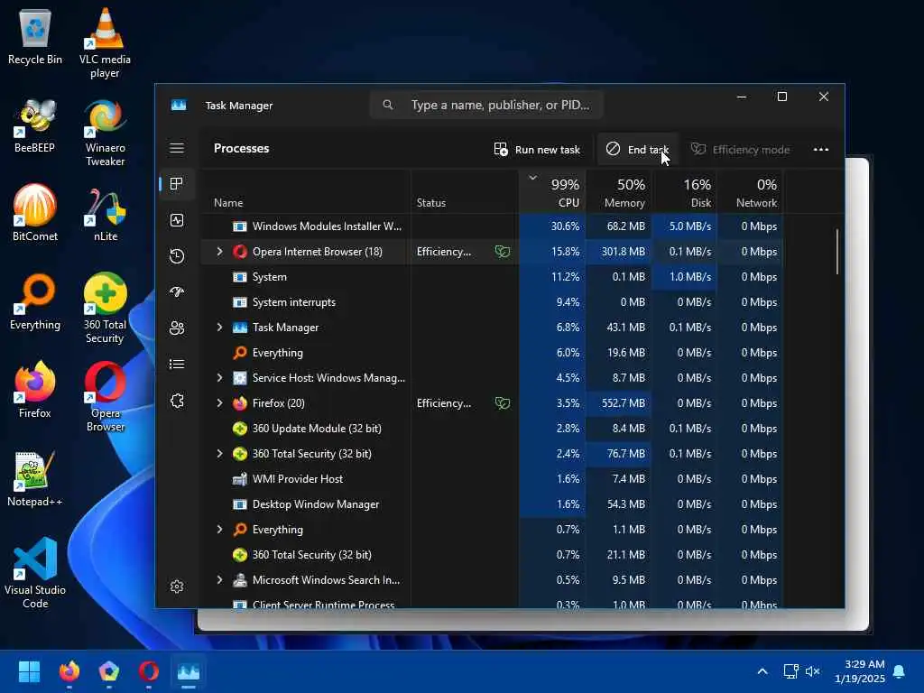
Task: Click Opera icon in the taskbar
Action: coord(149,671)
